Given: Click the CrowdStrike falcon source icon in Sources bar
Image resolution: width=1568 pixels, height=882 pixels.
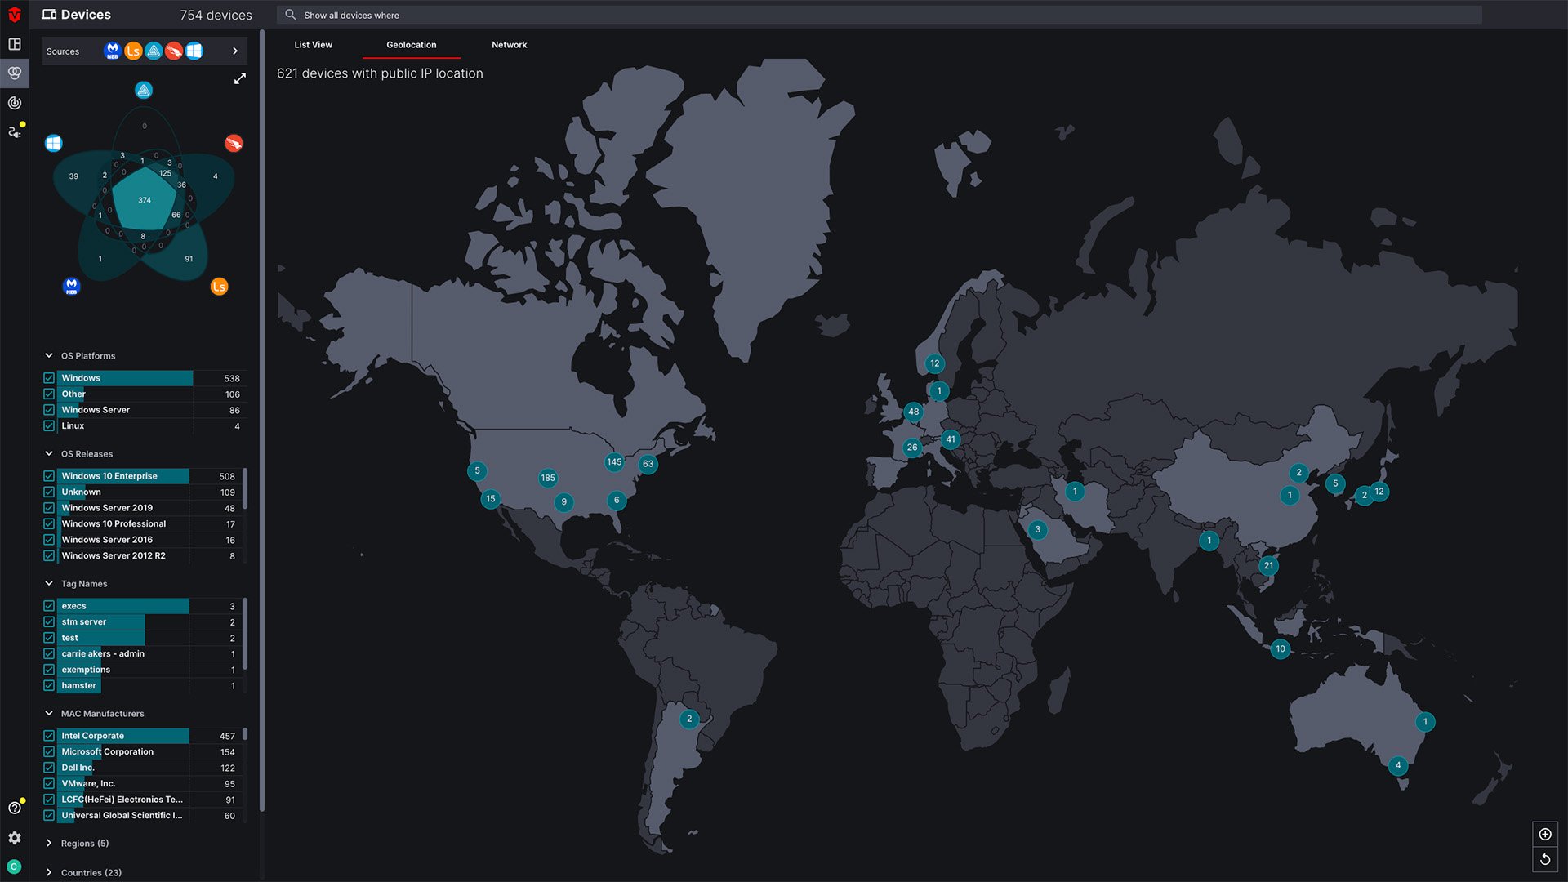Looking at the screenshot, I should [x=174, y=51].
